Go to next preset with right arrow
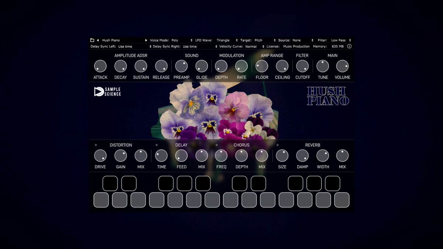This screenshot has width=443, height=249. 146,40
